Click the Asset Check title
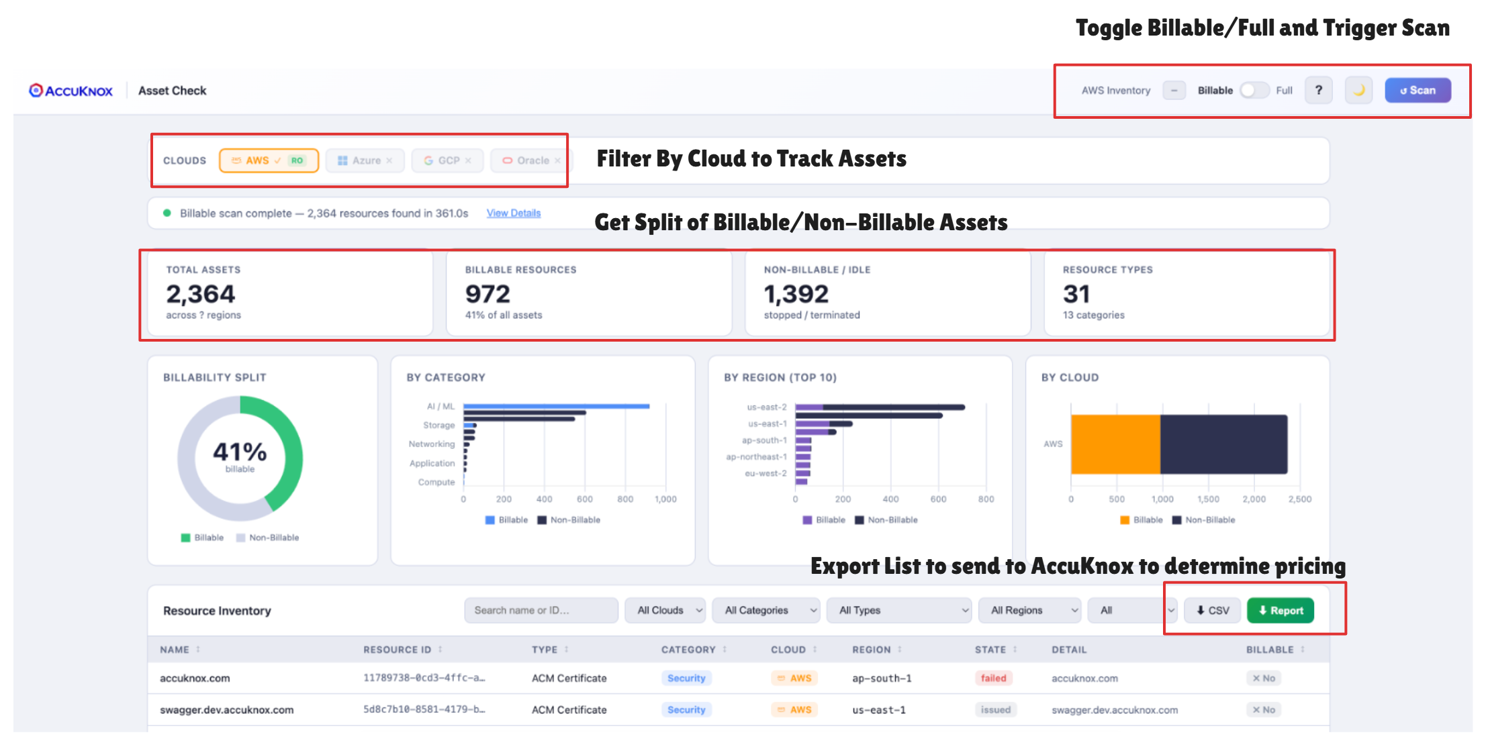Image resolution: width=1486 pixels, height=745 pixels. [173, 91]
